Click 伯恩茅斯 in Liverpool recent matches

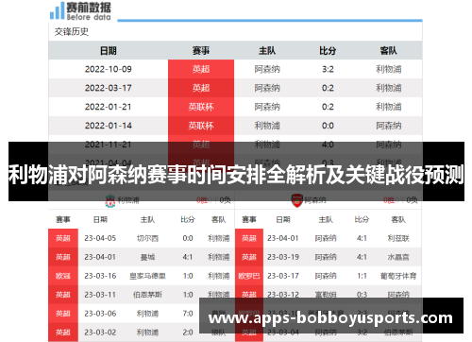(147, 295)
